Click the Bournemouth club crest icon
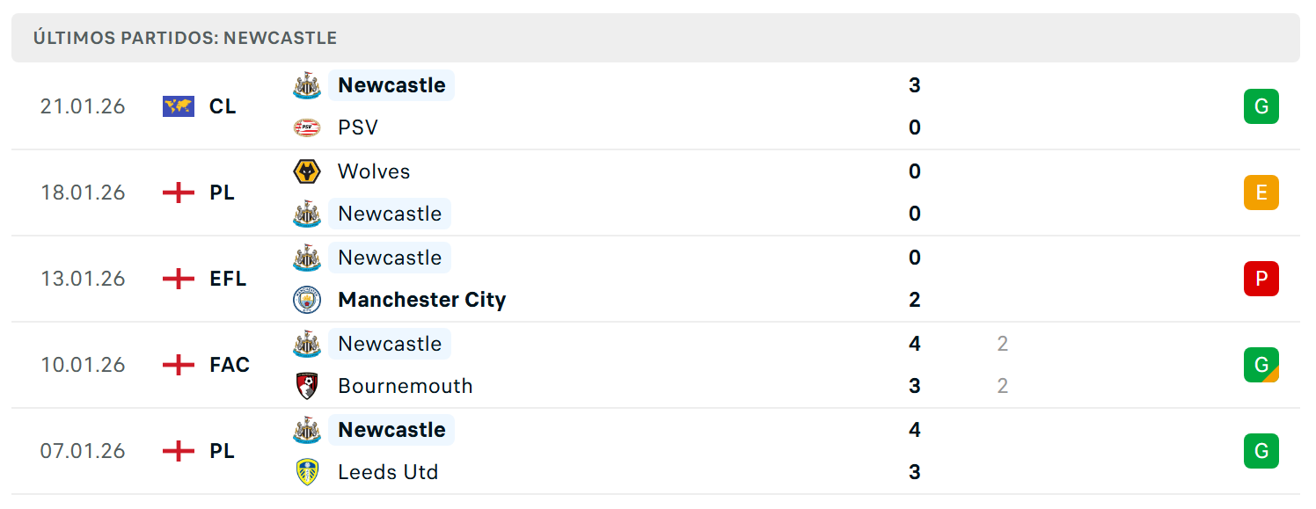Image resolution: width=1316 pixels, height=509 pixels. point(307,386)
